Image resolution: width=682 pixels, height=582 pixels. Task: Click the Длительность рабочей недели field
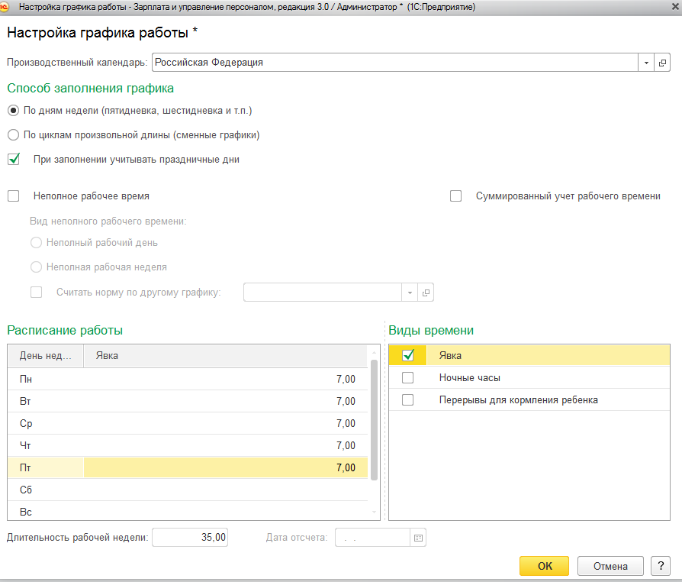click(190, 538)
